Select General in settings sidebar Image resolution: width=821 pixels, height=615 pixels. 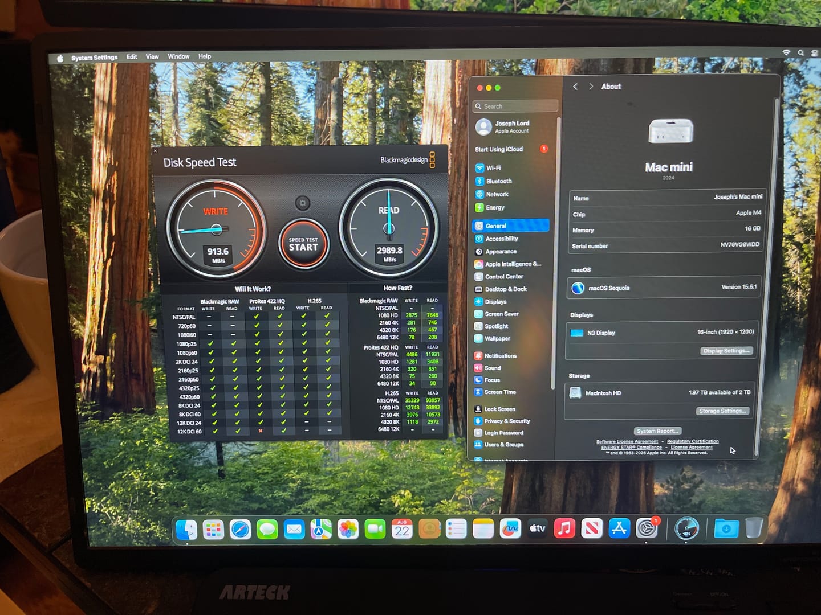point(511,225)
